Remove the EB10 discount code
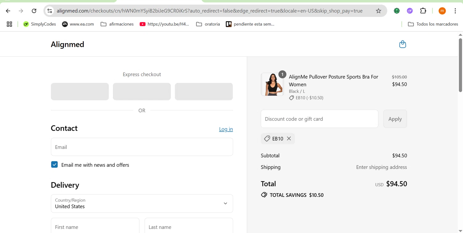 [x=289, y=138]
